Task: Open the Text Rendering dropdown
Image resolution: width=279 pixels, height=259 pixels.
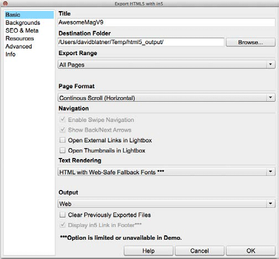Action: click(x=167, y=172)
